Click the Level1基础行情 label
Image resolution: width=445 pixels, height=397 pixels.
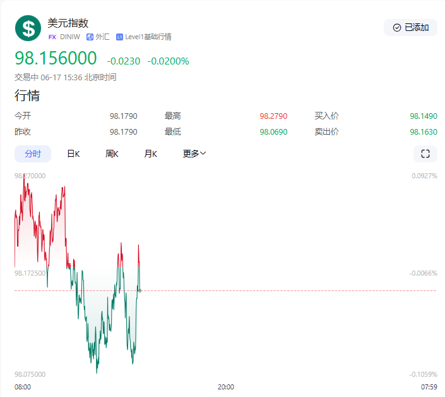click(x=148, y=37)
